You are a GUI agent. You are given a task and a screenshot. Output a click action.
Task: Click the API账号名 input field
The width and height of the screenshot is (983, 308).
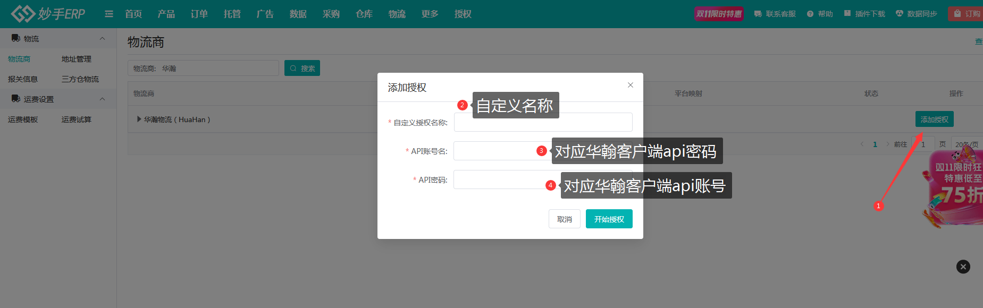click(493, 151)
